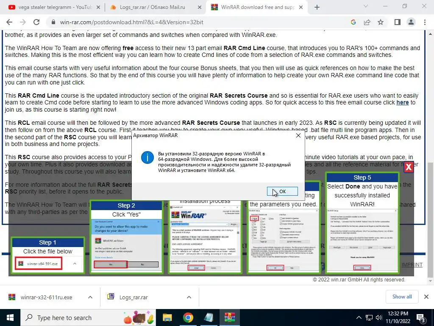
Task: Bookmark this page with star icon
Action: pyautogui.click(x=381, y=22)
